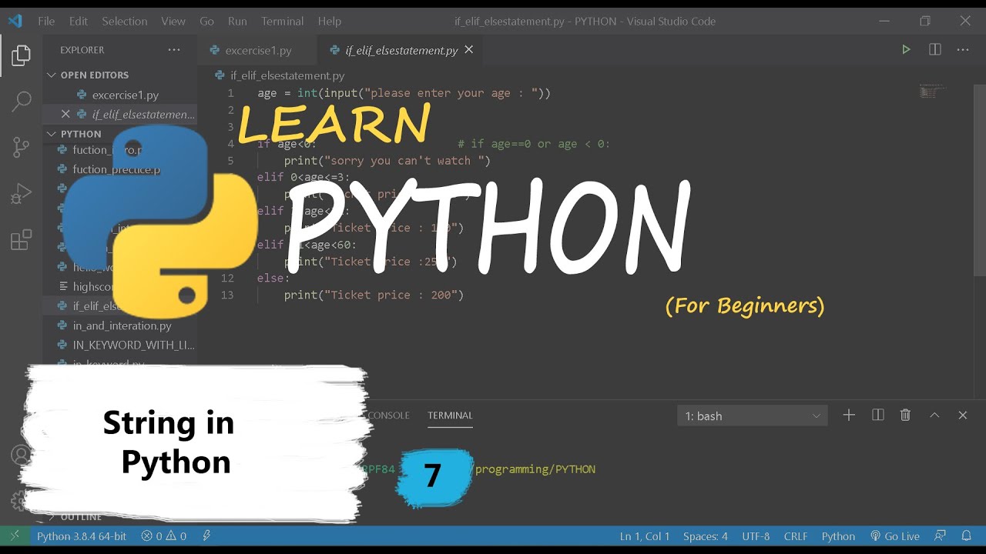986x554 pixels.
Task: Open the Terminal menu
Action: coord(282,21)
